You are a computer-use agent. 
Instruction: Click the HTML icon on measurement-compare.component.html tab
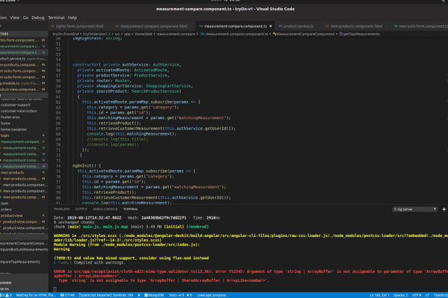117,26
